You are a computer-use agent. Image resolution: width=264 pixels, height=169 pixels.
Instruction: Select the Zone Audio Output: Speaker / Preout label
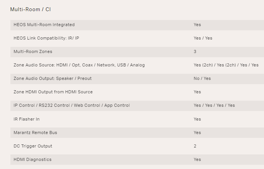[52, 78]
